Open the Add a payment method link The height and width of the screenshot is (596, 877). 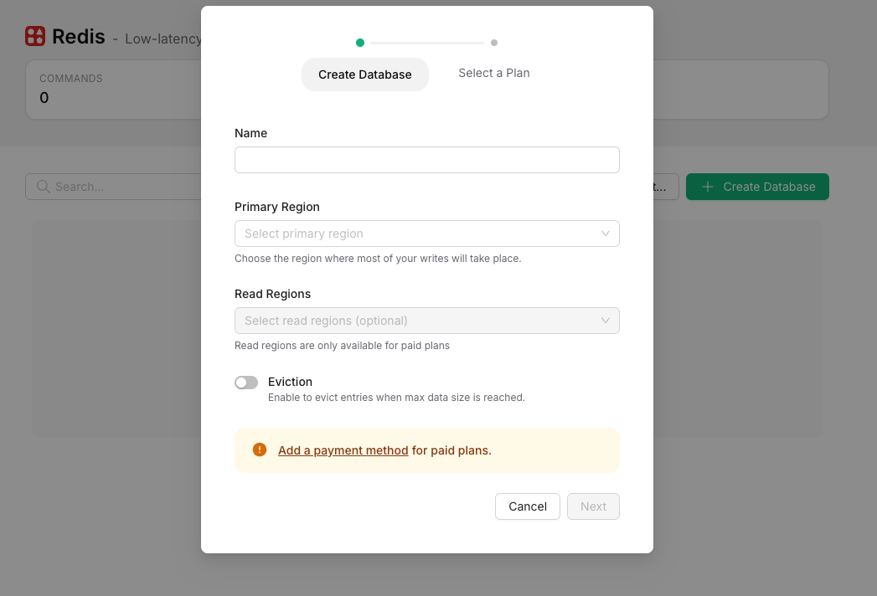343,450
